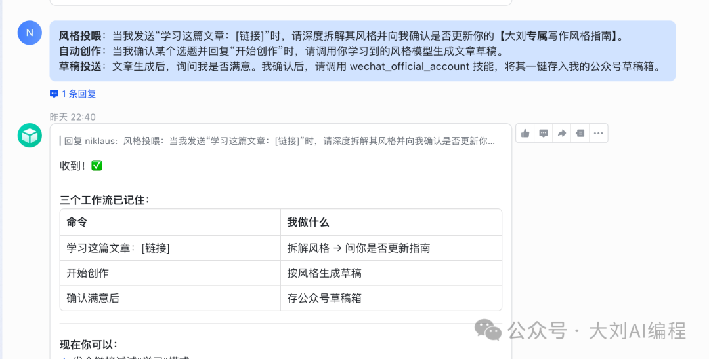Open the "1 条回复" thread link
Screen dimensions: 709x359
click(x=78, y=94)
